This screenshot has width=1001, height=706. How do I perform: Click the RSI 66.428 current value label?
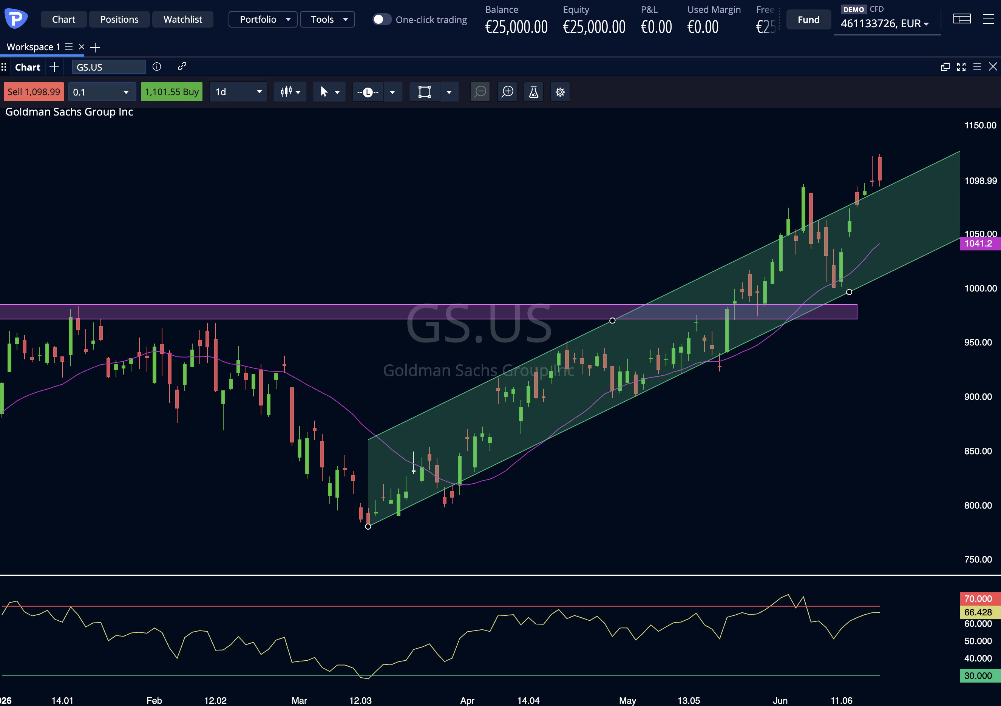981,612
